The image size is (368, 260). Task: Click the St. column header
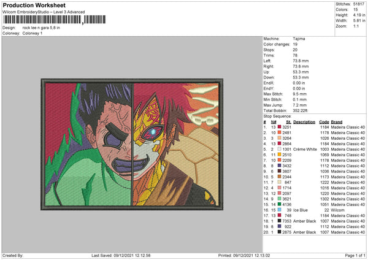pyautogui.click(x=288, y=122)
